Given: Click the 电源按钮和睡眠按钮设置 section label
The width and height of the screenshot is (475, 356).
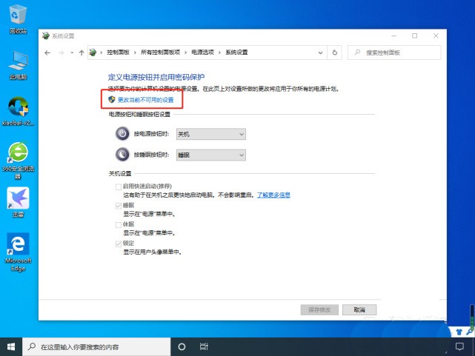Looking at the screenshot, I should tap(139, 114).
